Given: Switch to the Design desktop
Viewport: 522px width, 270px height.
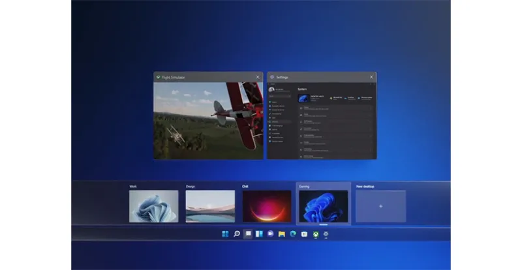Looking at the screenshot, I should coord(210,206).
